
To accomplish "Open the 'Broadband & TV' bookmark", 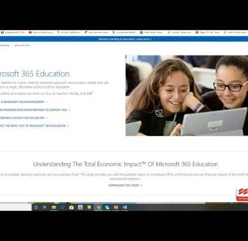I will (x=13, y=33).
